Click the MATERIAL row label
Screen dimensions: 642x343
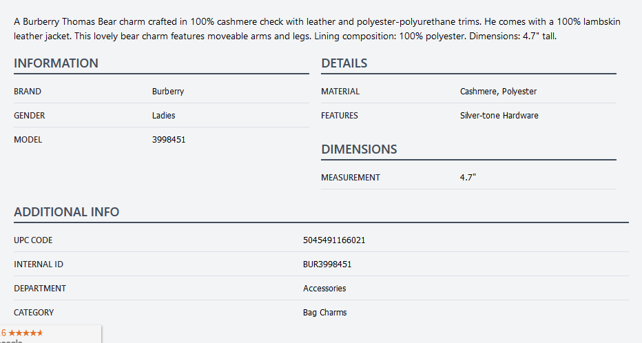click(340, 92)
